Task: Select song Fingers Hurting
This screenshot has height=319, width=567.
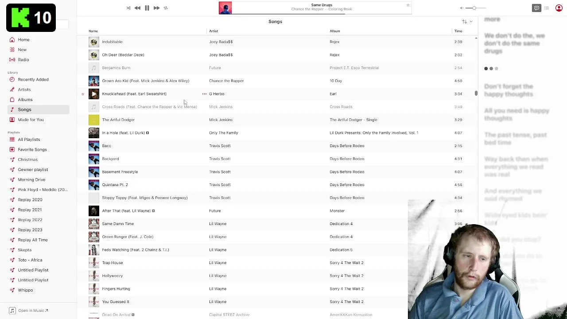Action: 116,289
